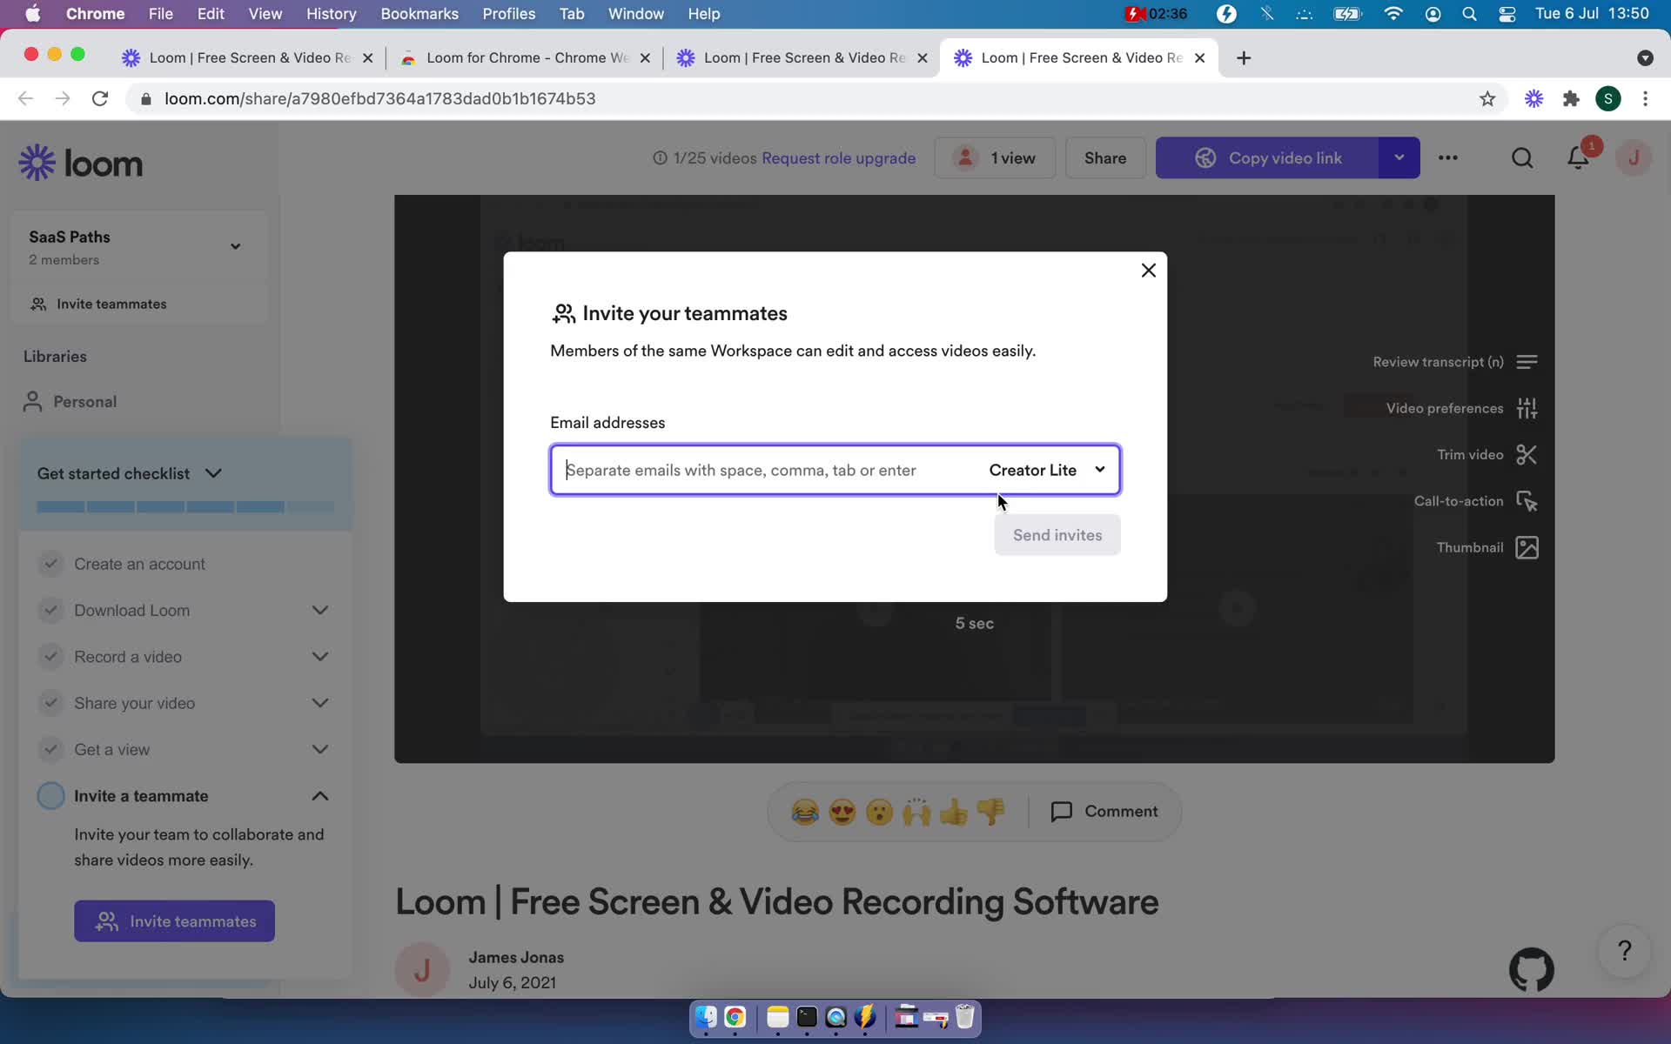
Task: Click the Loom search icon
Action: tap(1520, 157)
